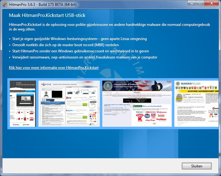The width and height of the screenshot is (221, 176).
Task: Select the Bundespolizei ransomware screenshot thumbnail
Action: tap(196, 104)
